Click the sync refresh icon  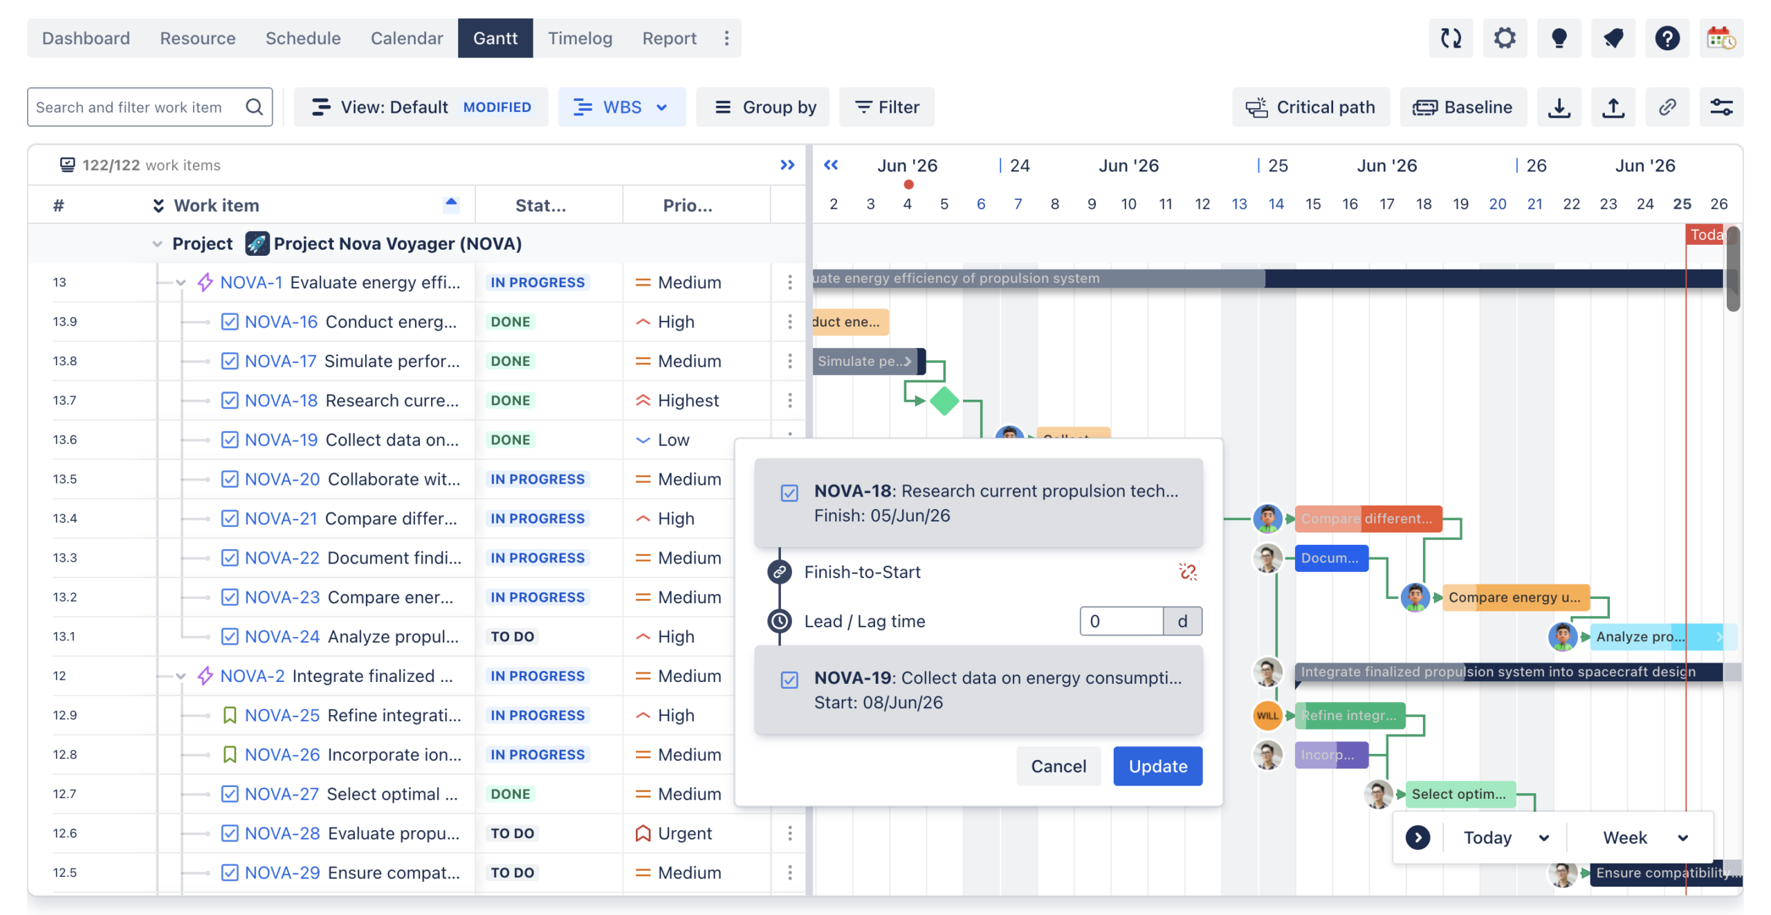(1451, 38)
